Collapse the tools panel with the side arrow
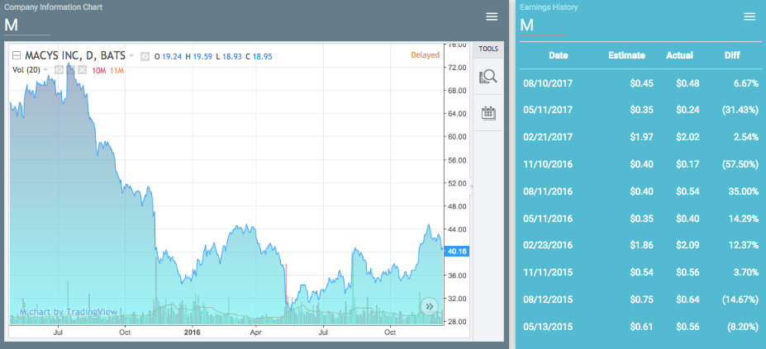Image resolution: width=766 pixels, height=349 pixels. (x=471, y=186)
